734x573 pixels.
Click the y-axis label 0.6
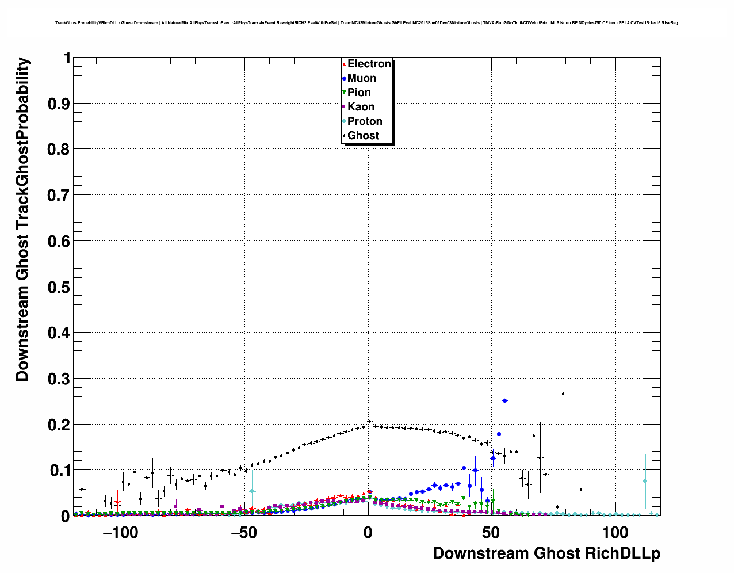60,241
